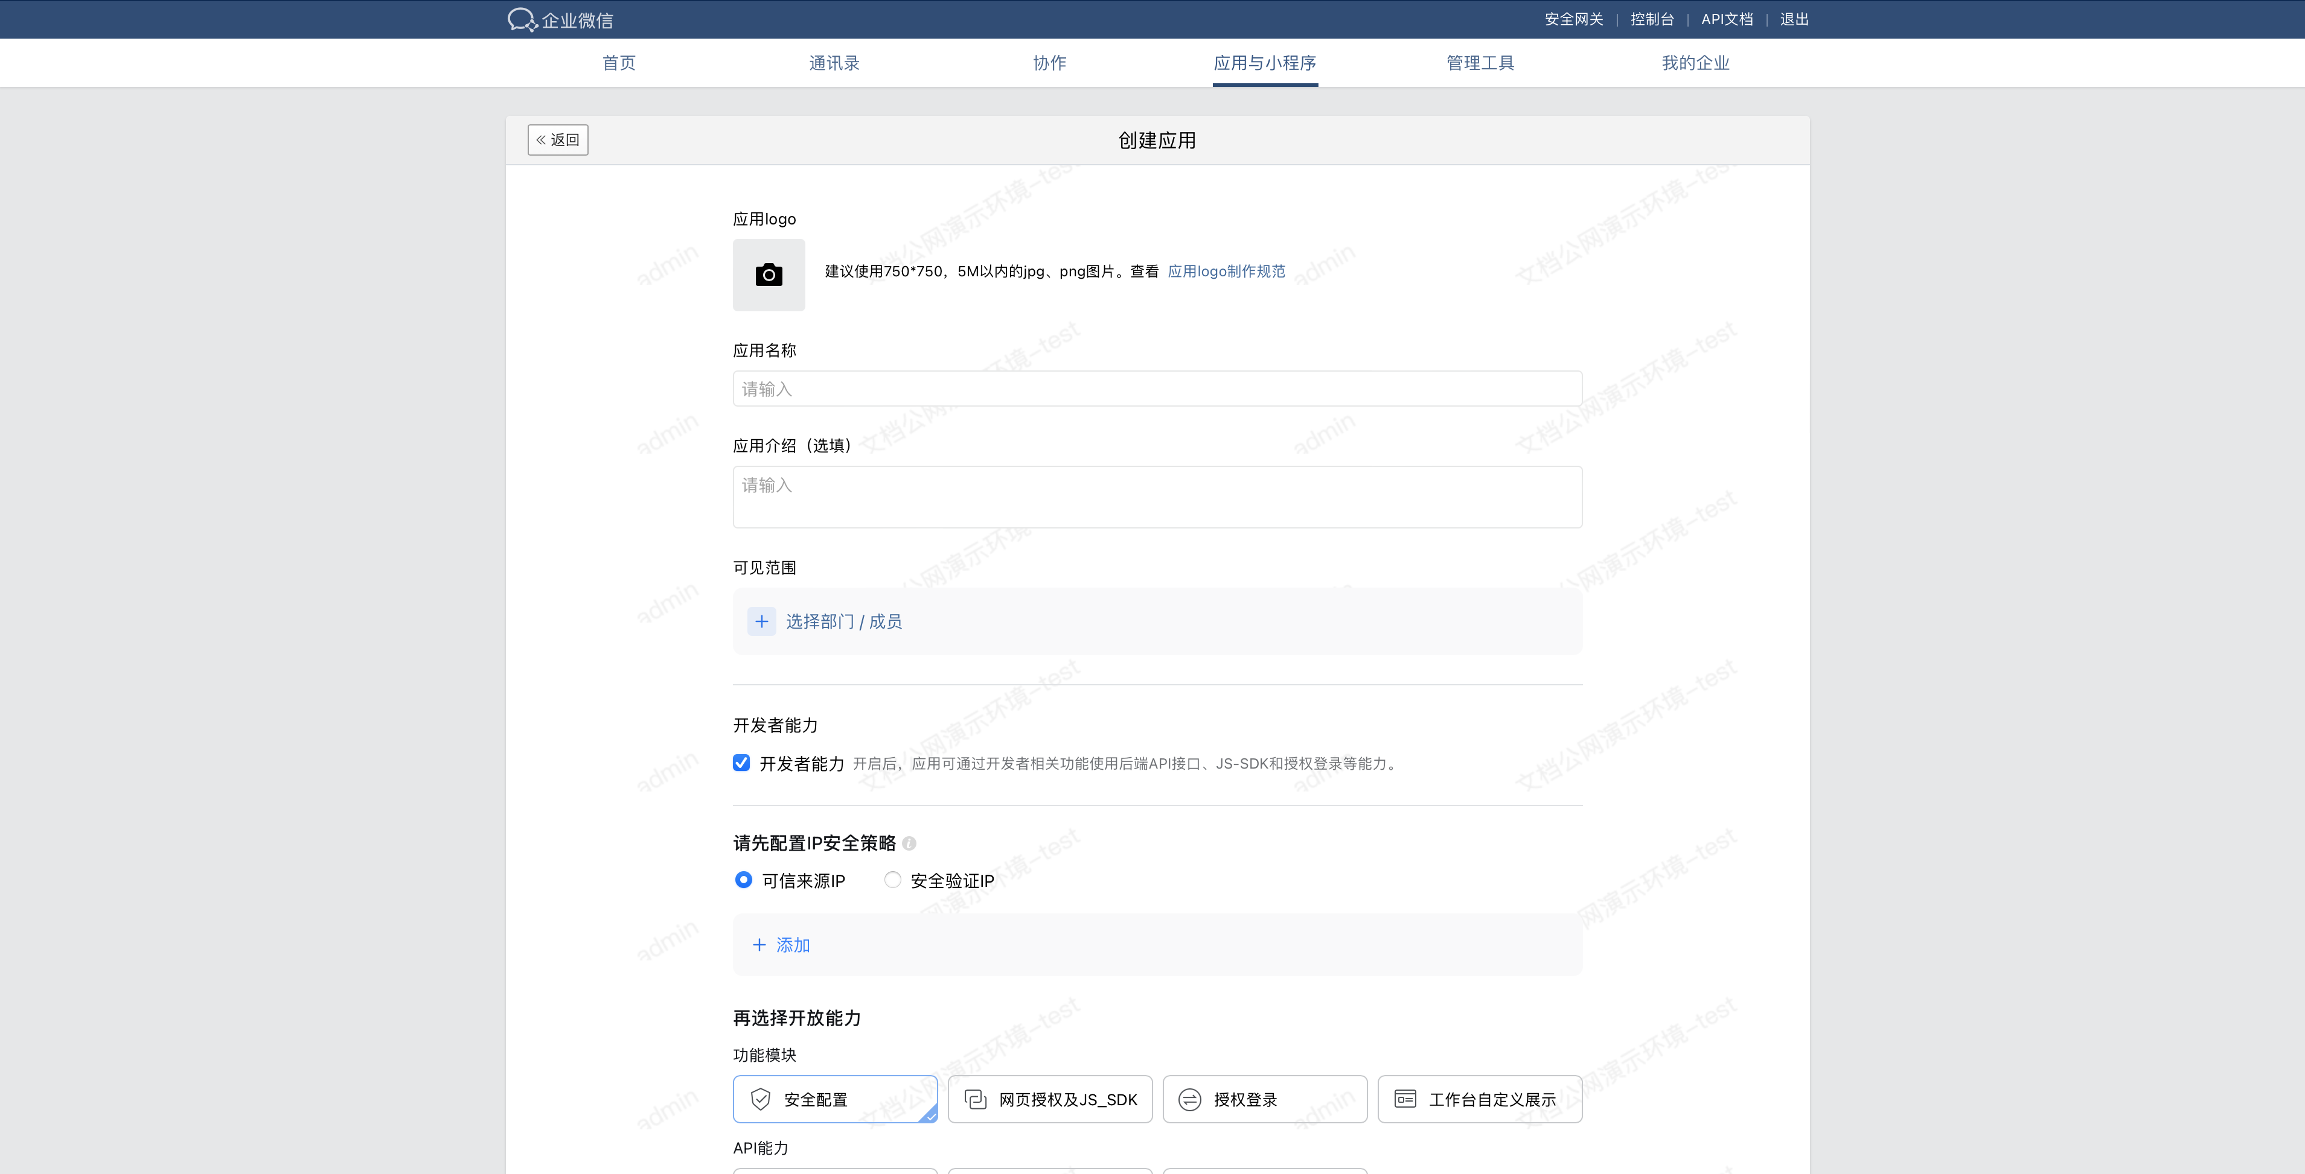The image size is (2305, 1174).
Task: Click the camera icon to upload logo
Action: point(768,274)
